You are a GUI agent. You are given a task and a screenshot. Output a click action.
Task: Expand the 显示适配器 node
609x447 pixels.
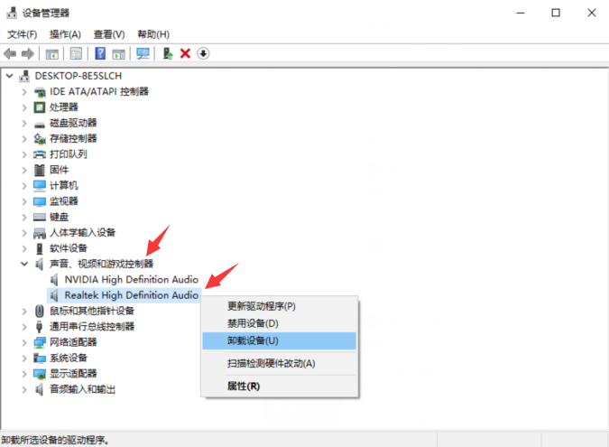coord(24,374)
